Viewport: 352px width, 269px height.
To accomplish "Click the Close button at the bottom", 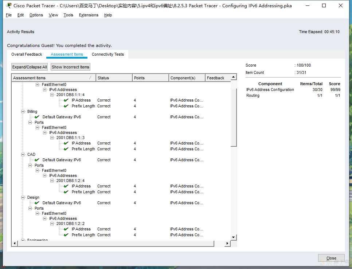I will point(331,258).
